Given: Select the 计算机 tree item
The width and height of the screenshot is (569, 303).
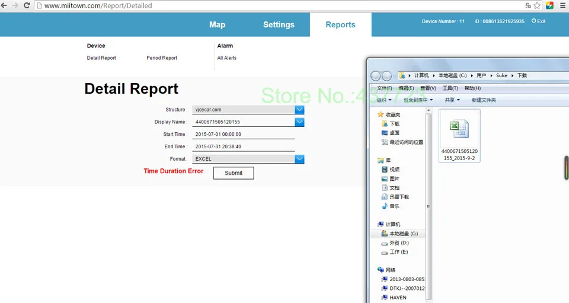Looking at the screenshot, I should 389,224.
